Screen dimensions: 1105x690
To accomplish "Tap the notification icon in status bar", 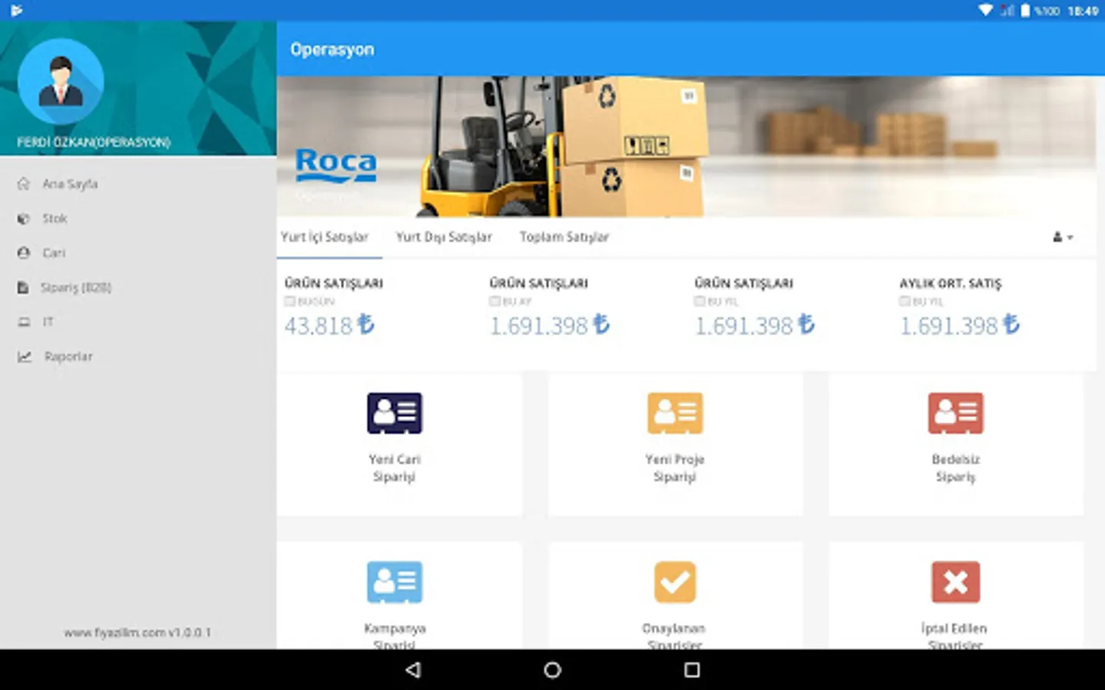I will click(x=16, y=10).
